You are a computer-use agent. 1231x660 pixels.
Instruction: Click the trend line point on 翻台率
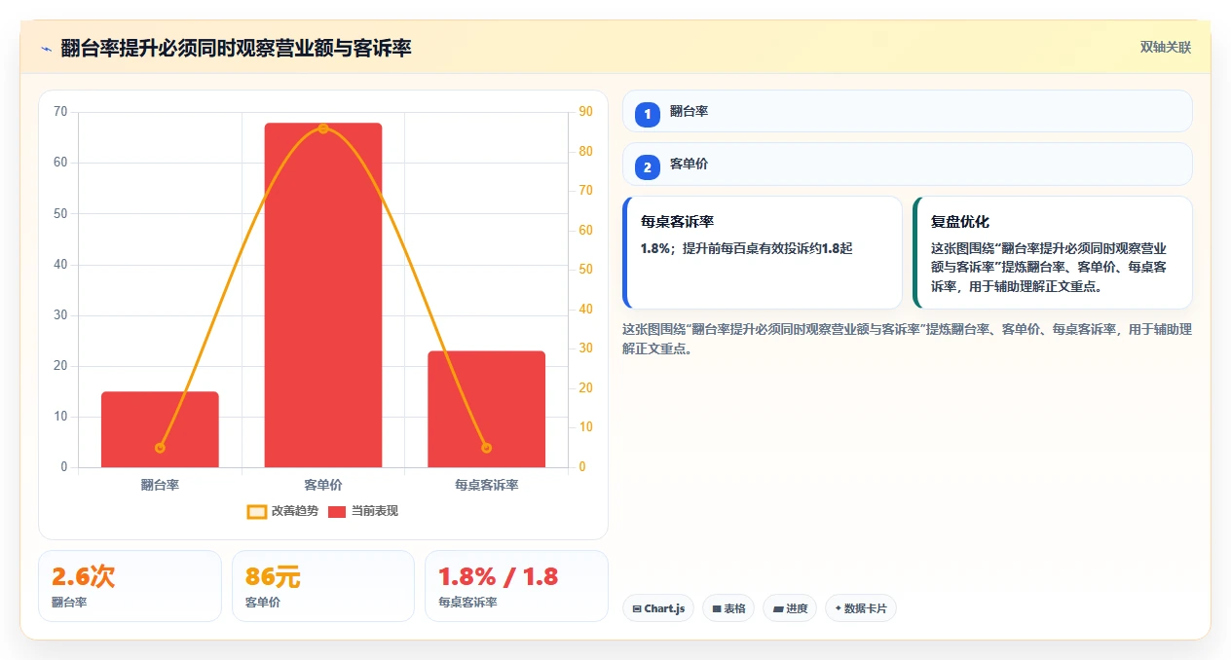[x=160, y=448]
